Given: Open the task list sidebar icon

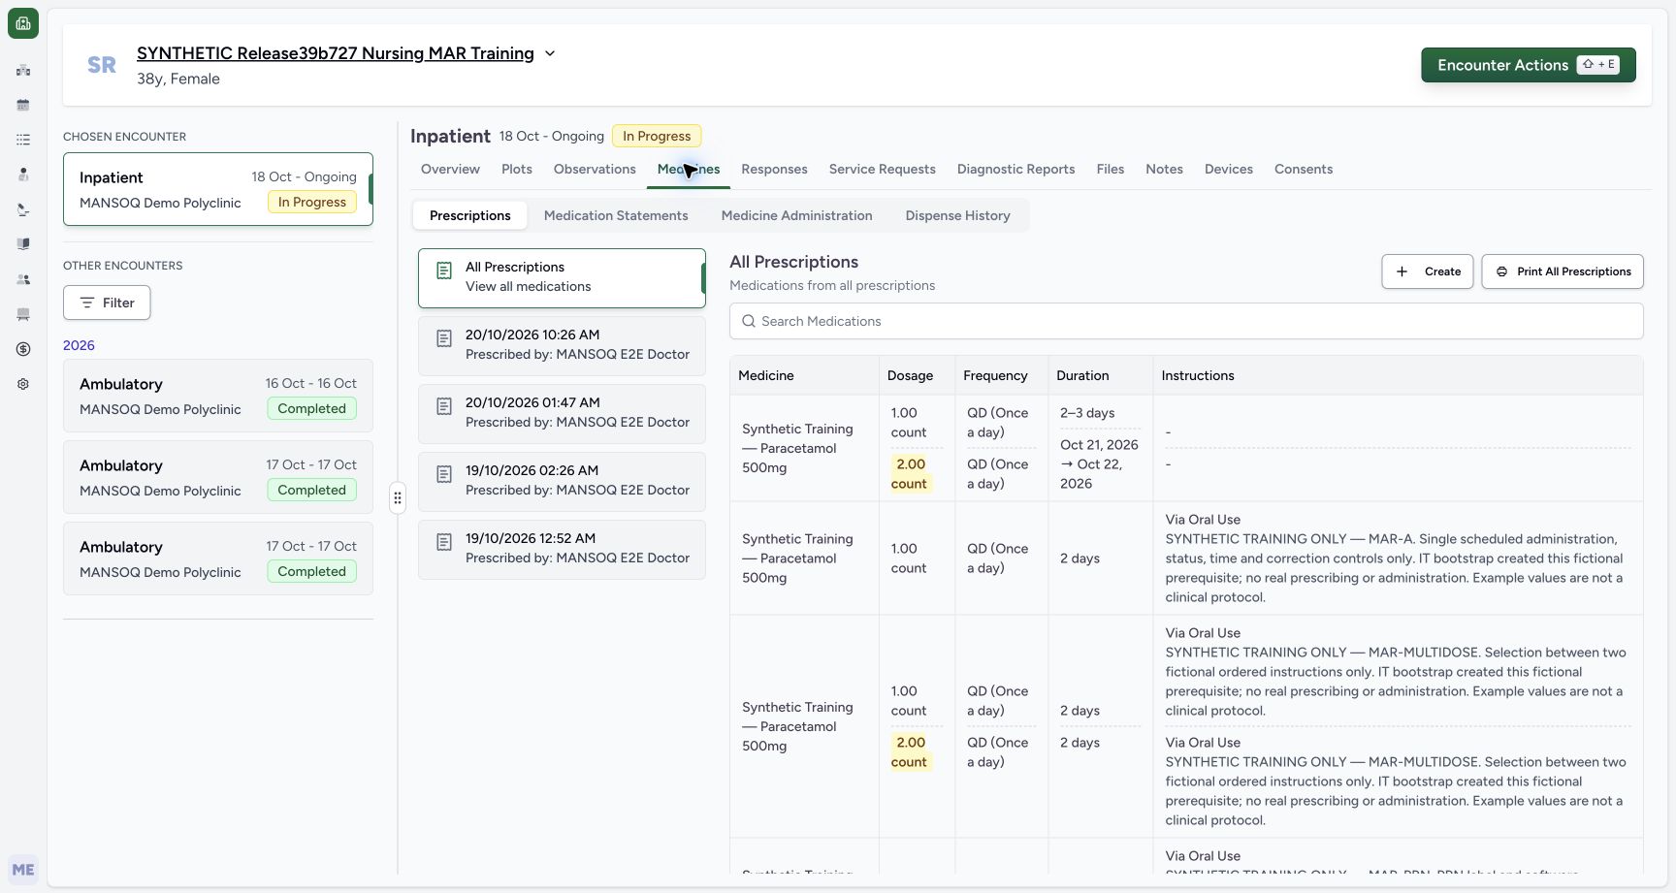Looking at the screenshot, I should pyautogui.click(x=23, y=140).
